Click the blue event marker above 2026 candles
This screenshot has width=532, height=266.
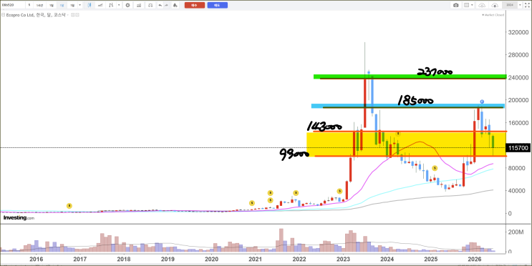[482, 102]
